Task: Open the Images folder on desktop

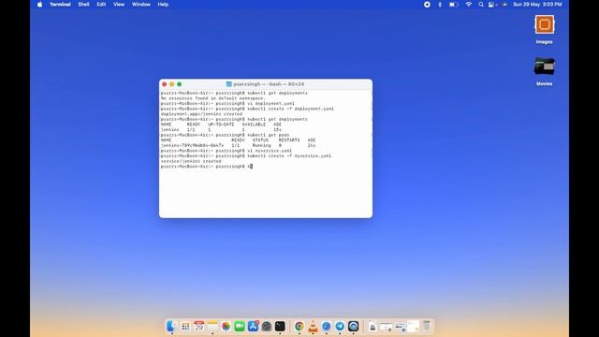Action: click(545, 25)
